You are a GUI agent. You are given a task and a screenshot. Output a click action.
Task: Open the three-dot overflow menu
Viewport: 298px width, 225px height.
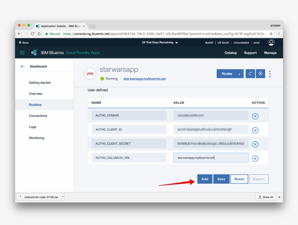click(x=270, y=74)
